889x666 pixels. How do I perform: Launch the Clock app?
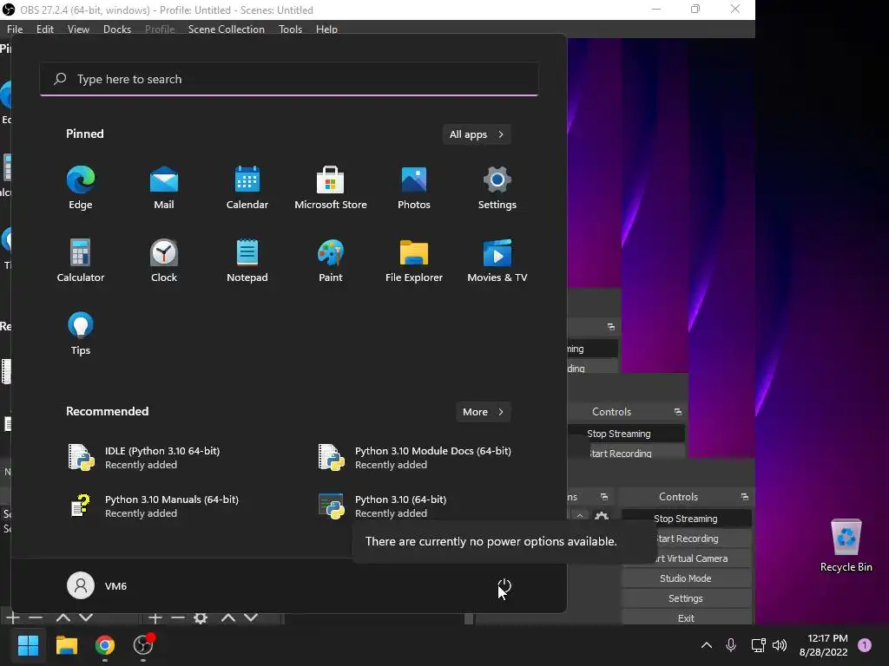click(x=164, y=260)
